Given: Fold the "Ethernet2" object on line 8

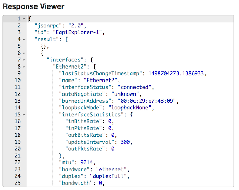Looking at the screenshot, I should point(24,67).
